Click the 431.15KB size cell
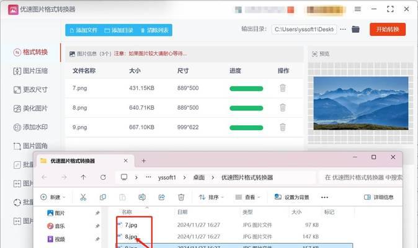The width and height of the screenshot is (418, 248). coord(141,88)
